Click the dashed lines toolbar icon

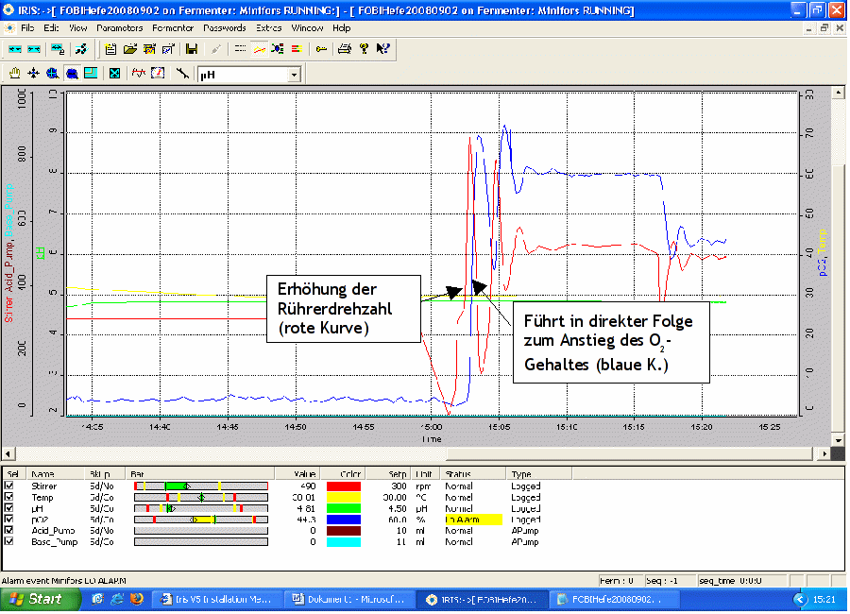click(240, 49)
